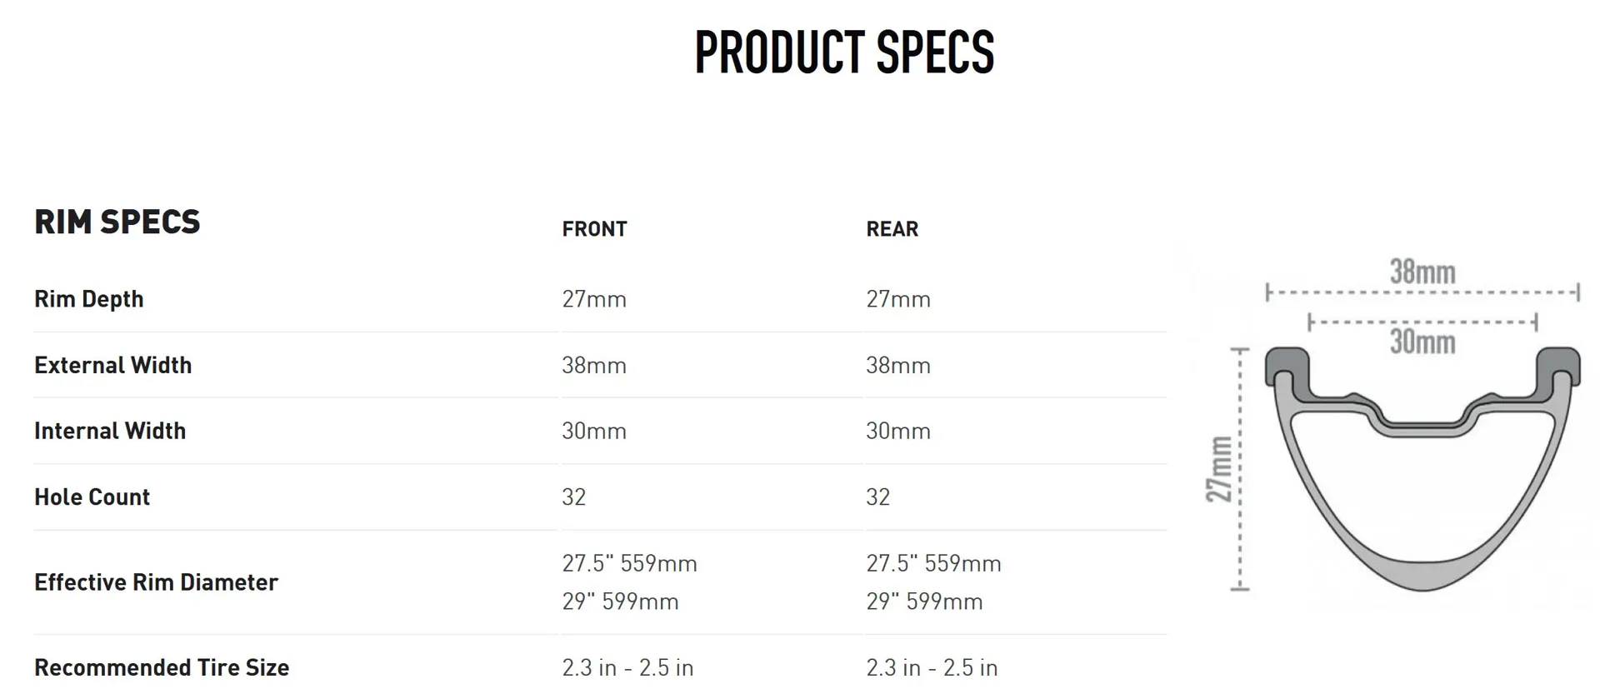The image size is (1600, 694).
Task: Click the Hole Count row label
Action: click(92, 497)
